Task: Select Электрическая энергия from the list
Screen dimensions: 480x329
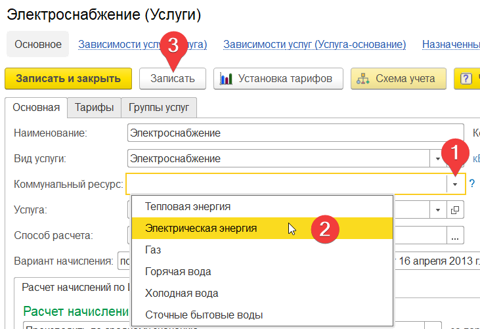Action: pyautogui.click(x=263, y=229)
